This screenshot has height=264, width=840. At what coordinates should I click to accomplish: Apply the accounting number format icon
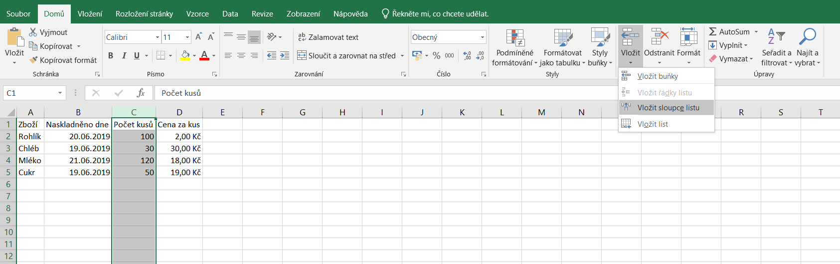pos(417,55)
